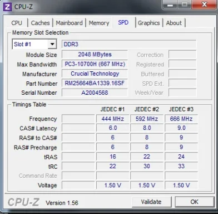This screenshot has width=218, height=214.
Task: Switch to the Memory tab
Action: (99, 23)
